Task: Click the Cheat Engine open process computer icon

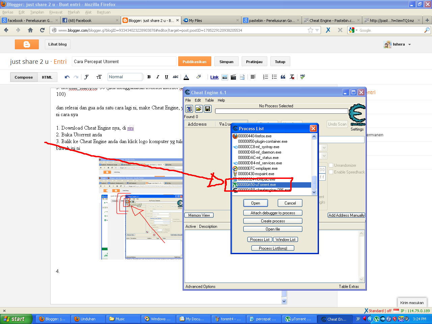Action: [189, 109]
